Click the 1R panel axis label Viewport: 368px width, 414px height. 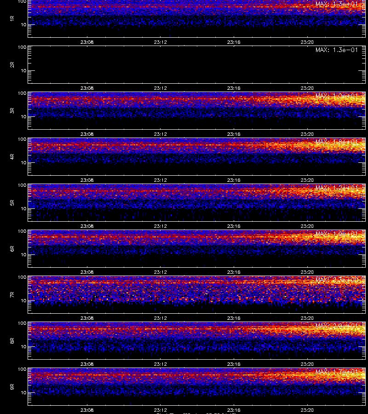coord(12,18)
